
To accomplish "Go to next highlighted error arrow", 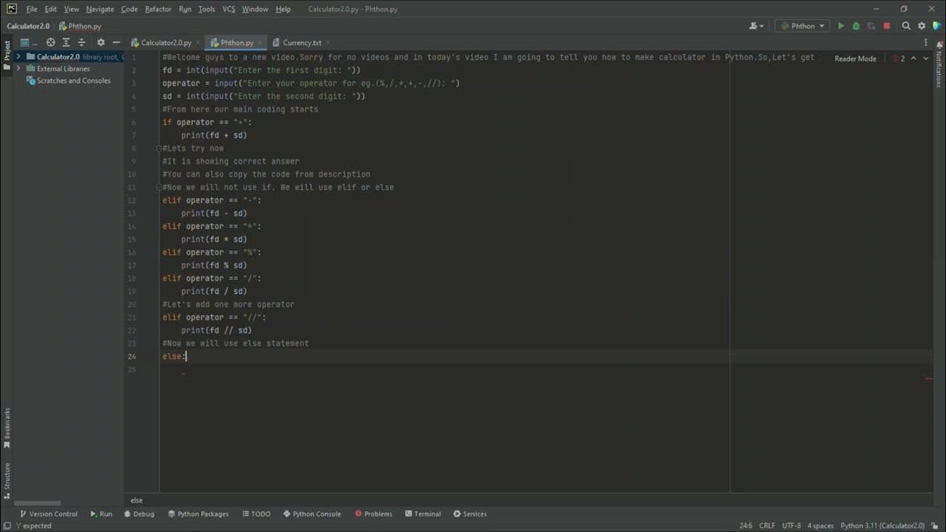I will tap(925, 58).
